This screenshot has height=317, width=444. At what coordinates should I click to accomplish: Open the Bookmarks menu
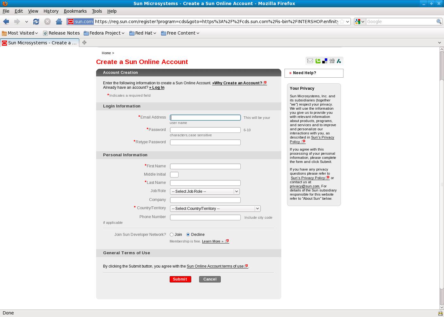[75, 11]
